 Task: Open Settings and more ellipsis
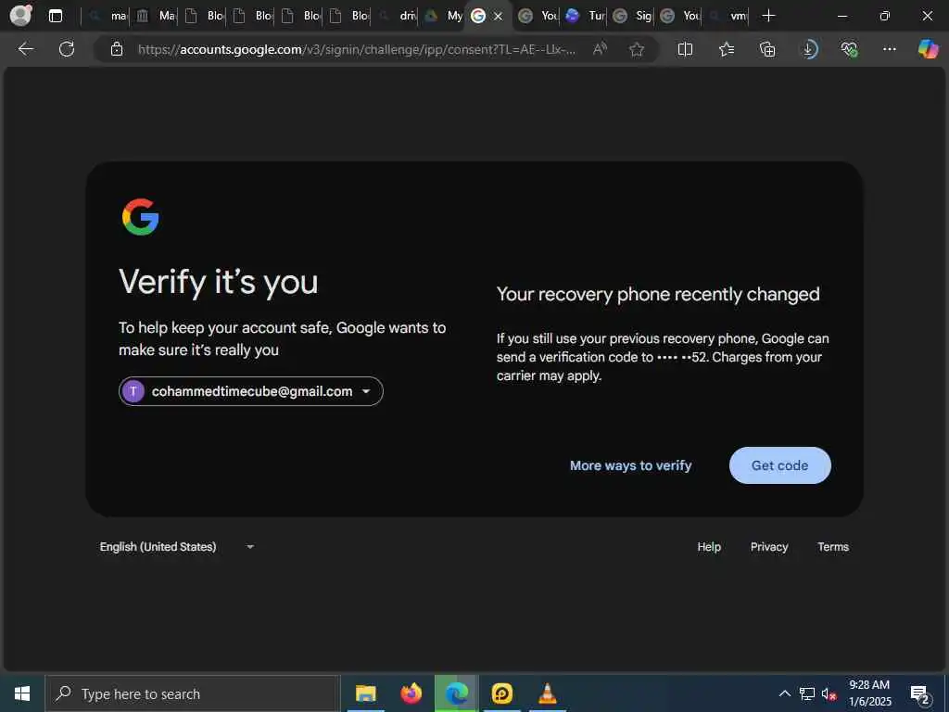[889, 49]
